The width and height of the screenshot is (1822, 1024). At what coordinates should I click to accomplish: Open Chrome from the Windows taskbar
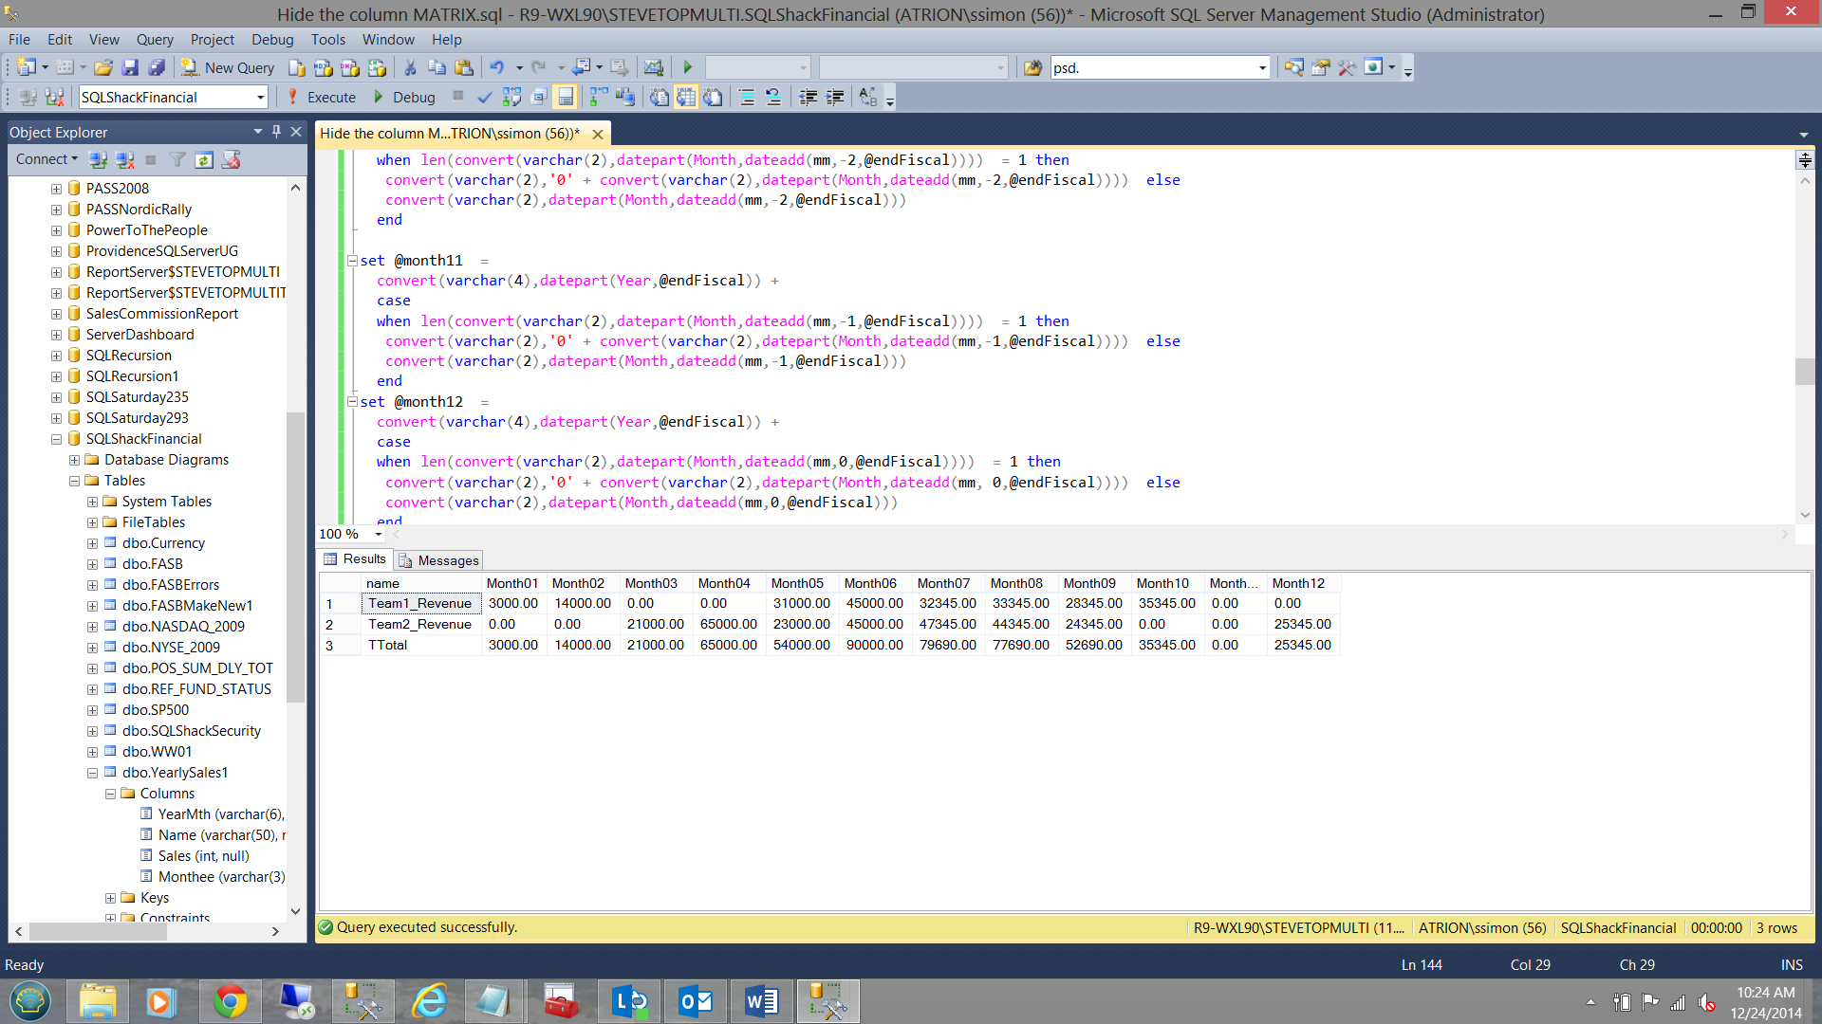[230, 1001]
